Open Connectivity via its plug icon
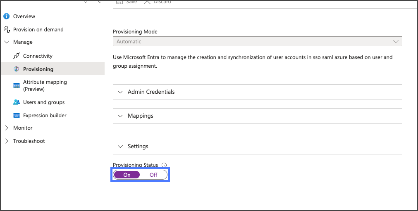This screenshot has width=418, height=211. (x=17, y=56)
